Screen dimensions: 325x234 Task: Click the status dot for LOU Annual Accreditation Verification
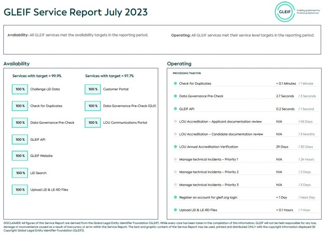click(175, 147)
